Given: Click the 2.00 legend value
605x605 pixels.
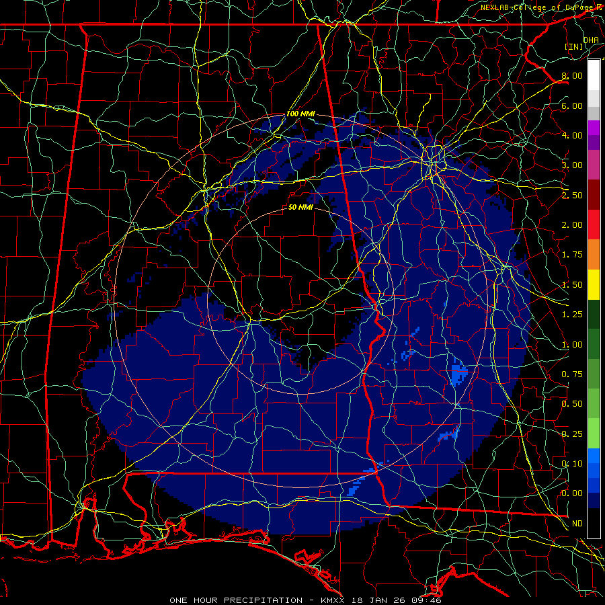Looking at the screenshot, I should coord(572,225).
